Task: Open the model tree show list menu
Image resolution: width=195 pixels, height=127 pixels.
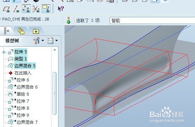Action: (x=56, y=41)
